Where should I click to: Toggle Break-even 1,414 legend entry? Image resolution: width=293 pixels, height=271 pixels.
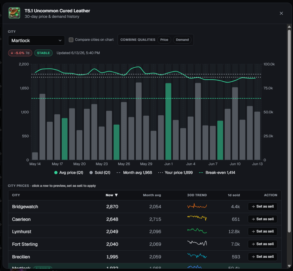pyautogui.click(x=217, y=173)
